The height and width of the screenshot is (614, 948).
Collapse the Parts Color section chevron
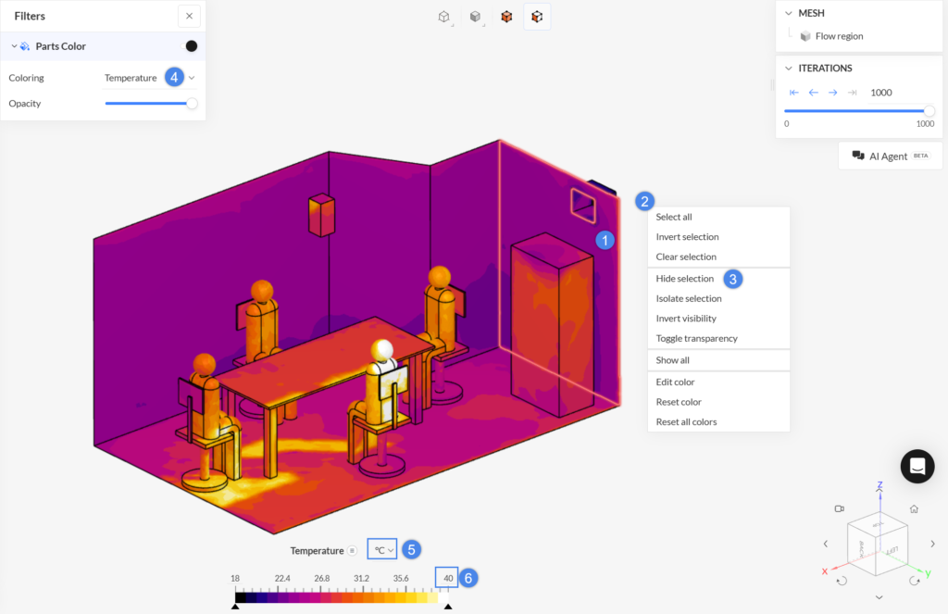pos(14,46)
